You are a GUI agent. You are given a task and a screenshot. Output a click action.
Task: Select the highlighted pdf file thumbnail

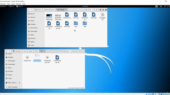coord(37,57)
